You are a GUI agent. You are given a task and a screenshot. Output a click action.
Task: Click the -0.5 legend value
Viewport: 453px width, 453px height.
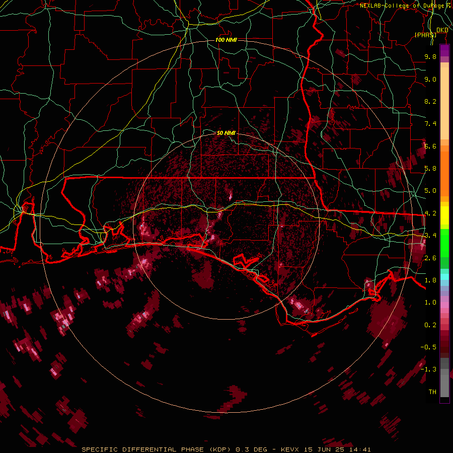pyautogui.click(x=428, y=347)
